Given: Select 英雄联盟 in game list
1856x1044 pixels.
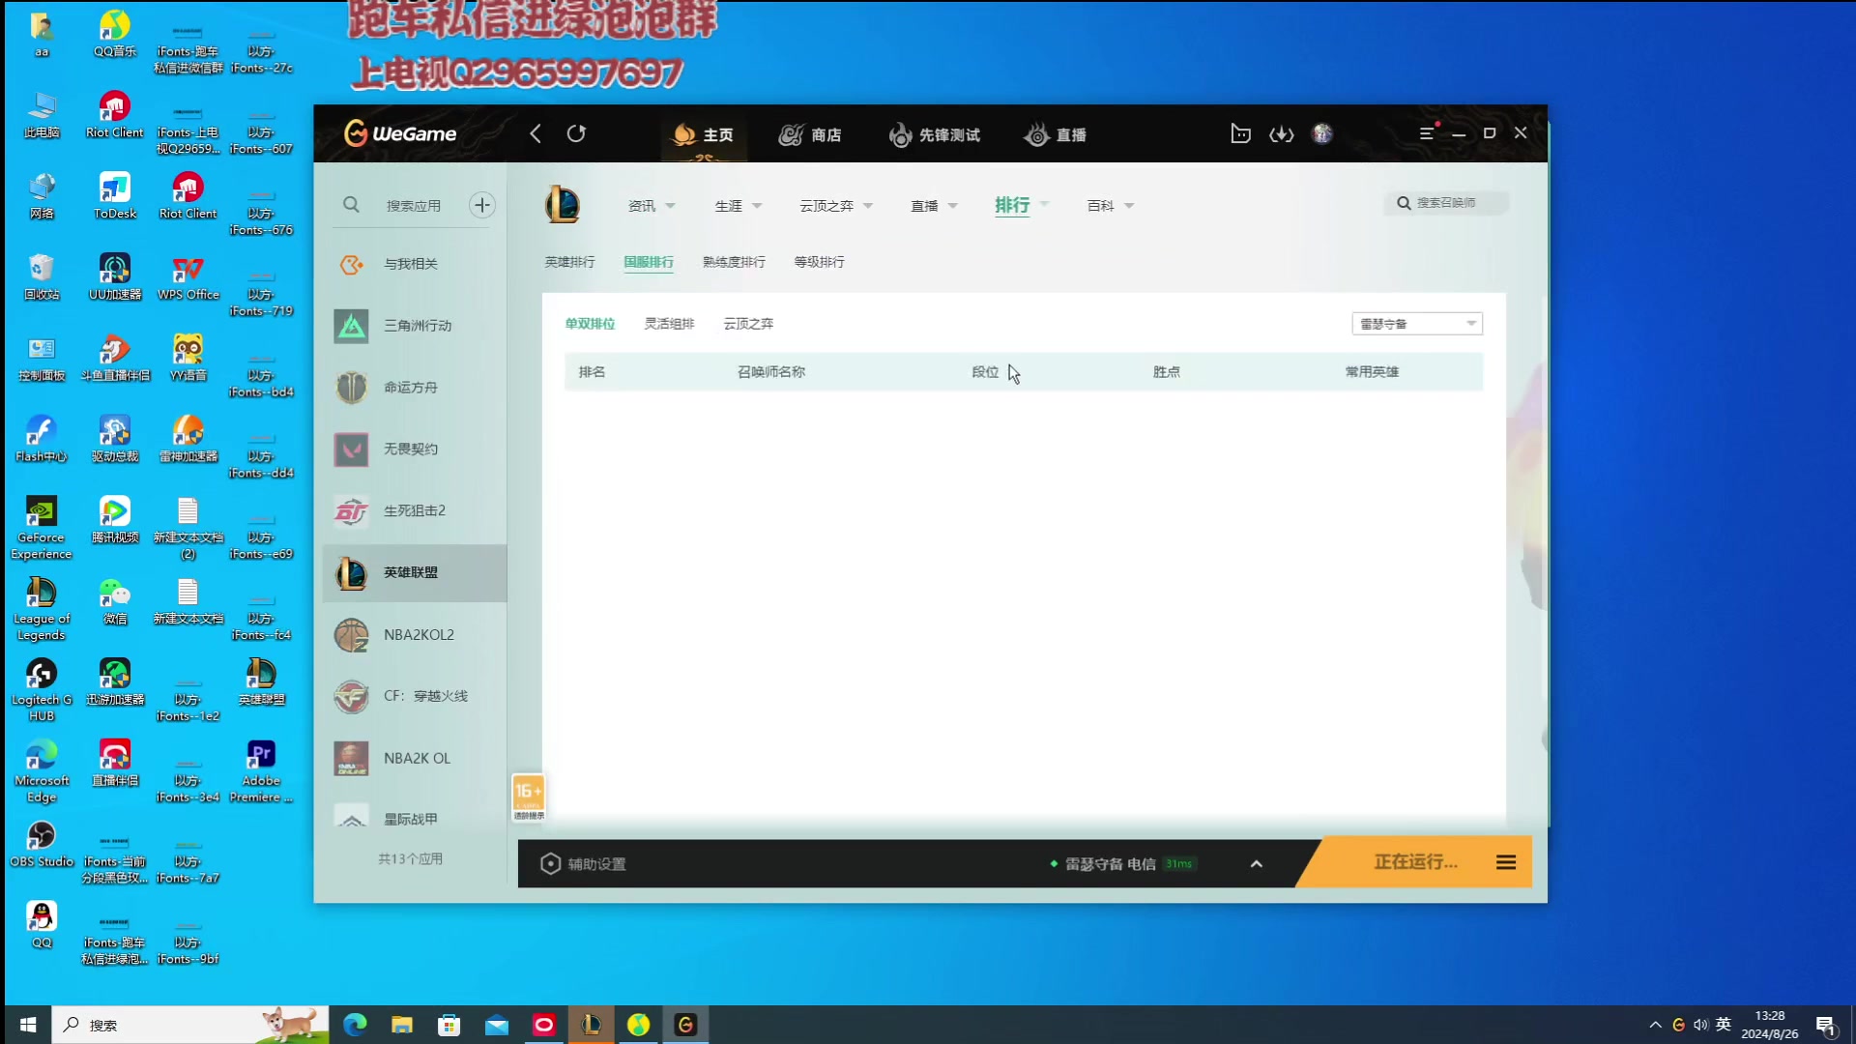Looking at the screenshot, I should pos(415,573).
